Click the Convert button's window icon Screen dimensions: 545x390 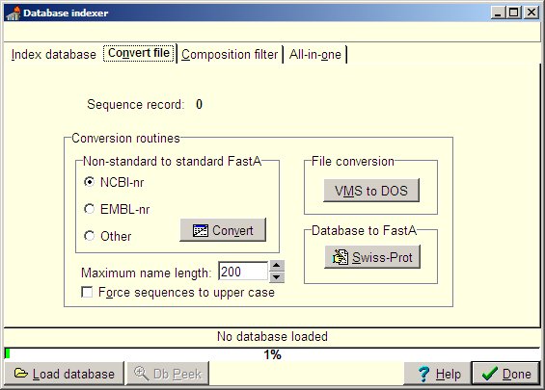pyautogui.click(x=201, y=230)
